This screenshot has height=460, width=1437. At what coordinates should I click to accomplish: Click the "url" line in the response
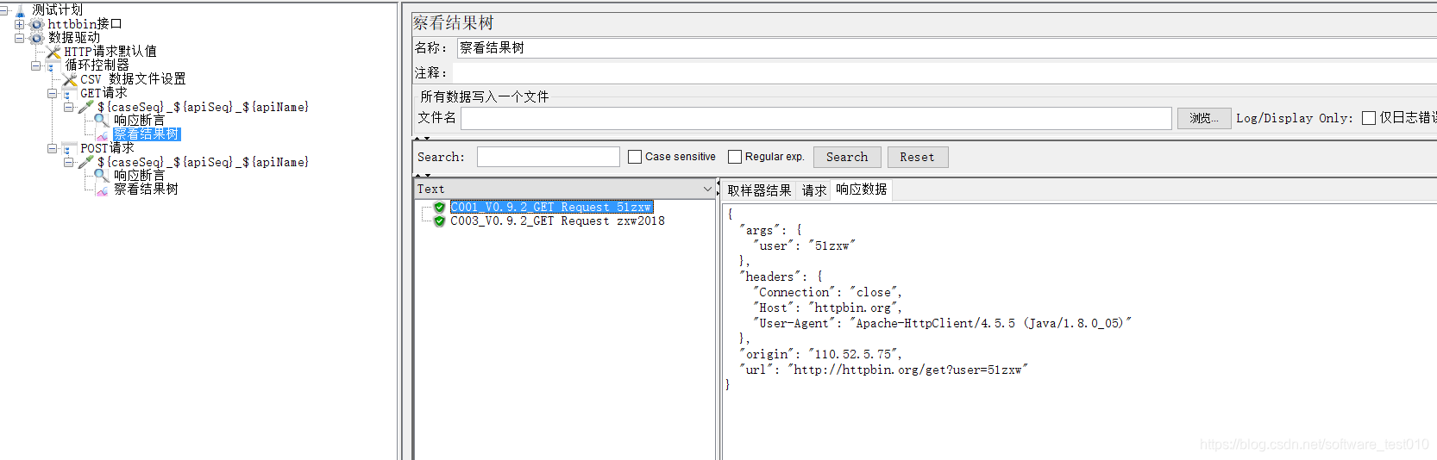tap(883, 370)
